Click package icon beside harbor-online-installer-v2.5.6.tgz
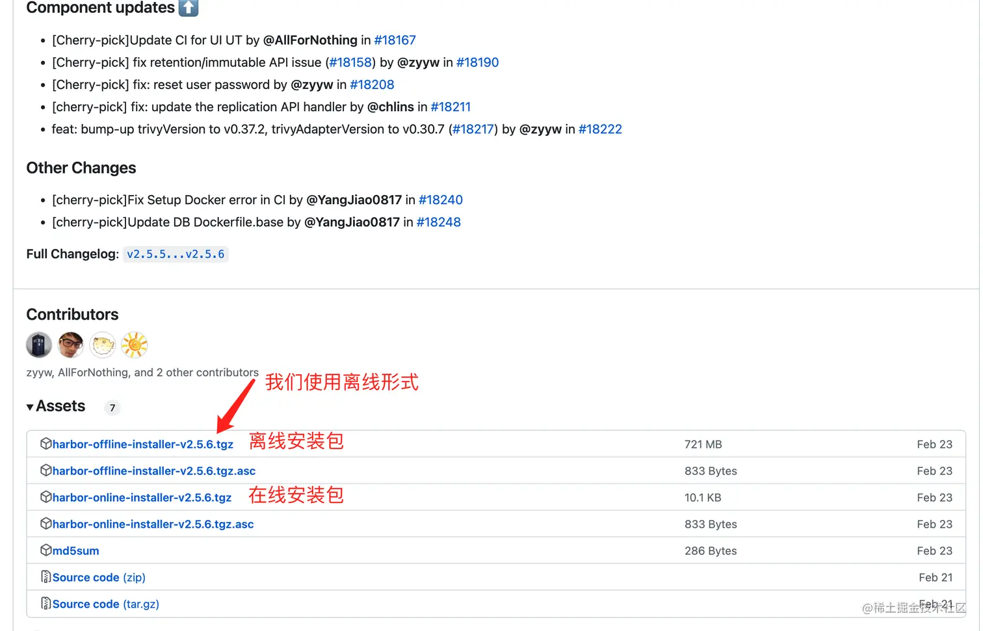 (46, 497)
